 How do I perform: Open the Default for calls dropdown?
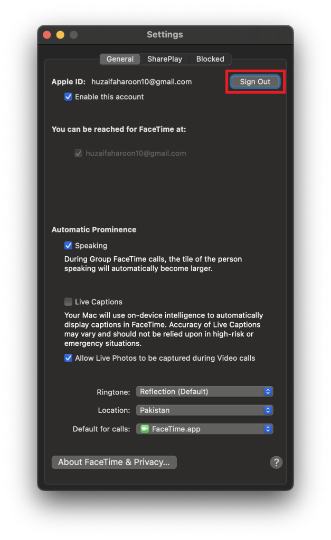click(204, 429)
